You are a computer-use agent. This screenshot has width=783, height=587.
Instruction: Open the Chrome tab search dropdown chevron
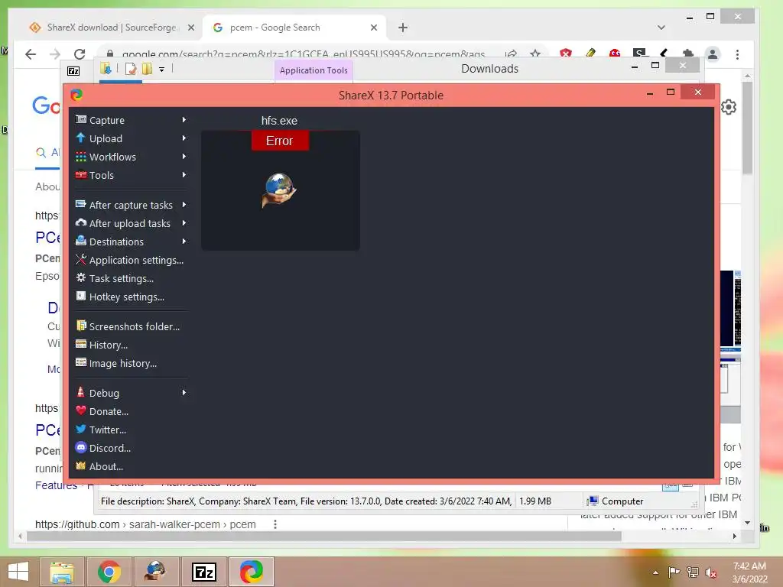pyautogui.click(x=661, y=28)
